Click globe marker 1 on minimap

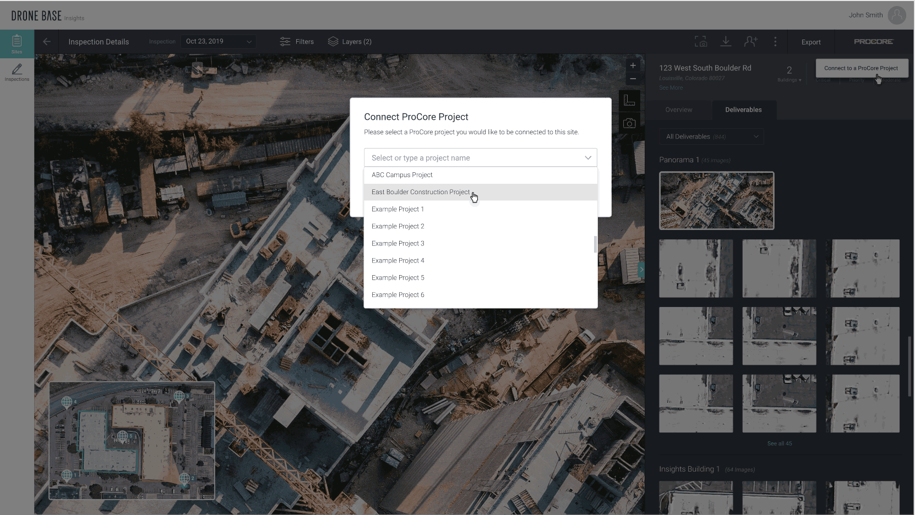click(x=67, y=475)
